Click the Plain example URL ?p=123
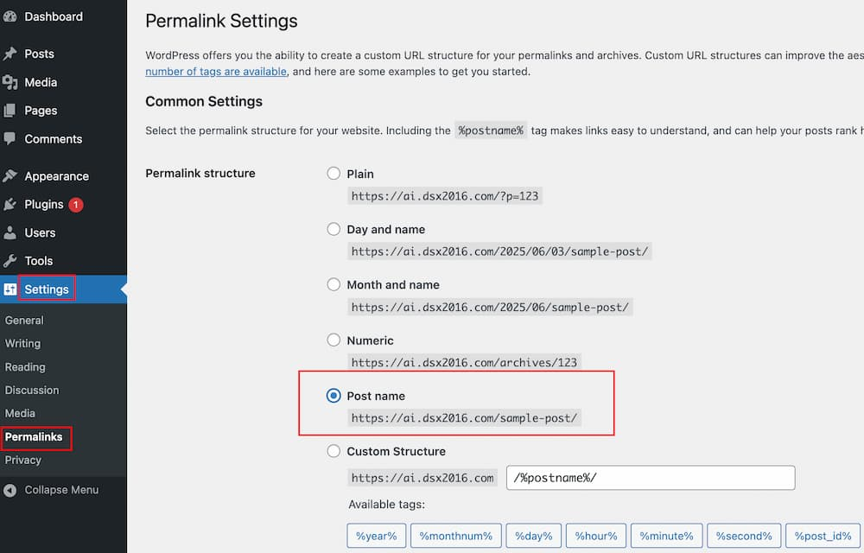The width and height of the screenshot is (864, 553). [445, 196]
